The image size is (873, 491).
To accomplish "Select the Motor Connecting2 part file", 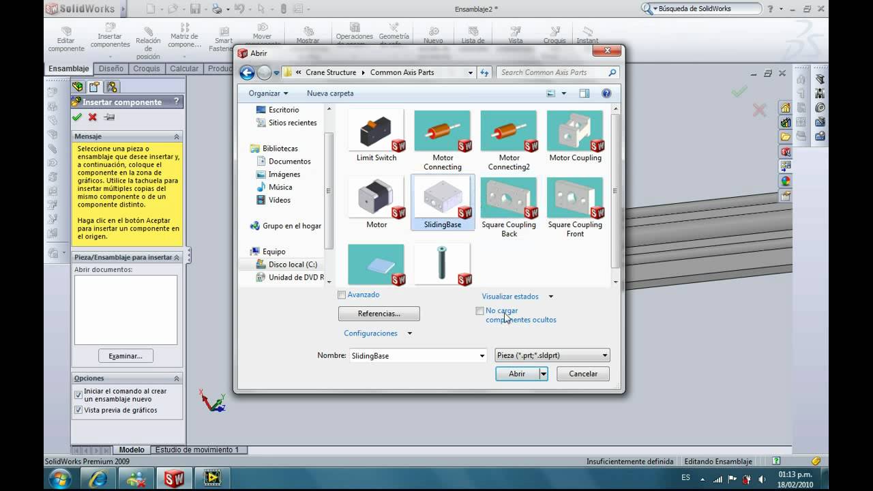I will click(509, 140).
